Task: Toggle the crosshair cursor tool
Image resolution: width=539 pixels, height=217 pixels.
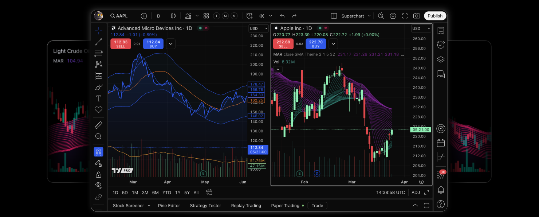Action: coord(98,31)
